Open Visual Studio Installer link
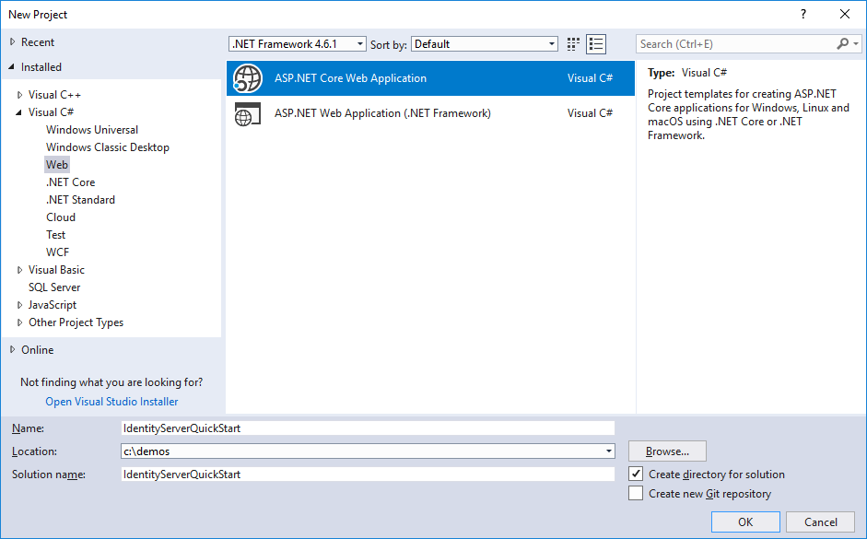 pyautogui.click(x=111, y=402)
